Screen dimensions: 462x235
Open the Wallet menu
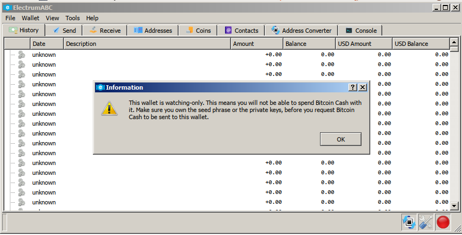point(31,18)
